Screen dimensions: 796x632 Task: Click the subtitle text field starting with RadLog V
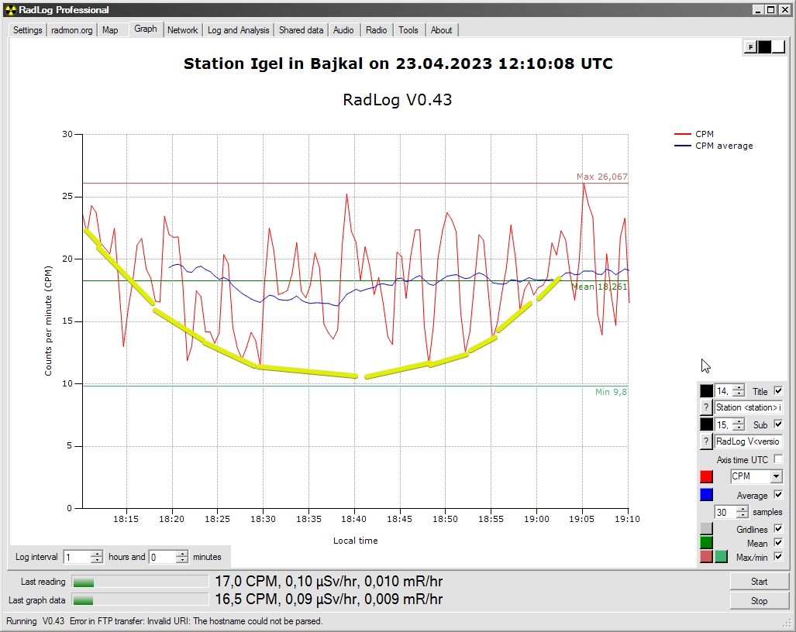(748, 441)
